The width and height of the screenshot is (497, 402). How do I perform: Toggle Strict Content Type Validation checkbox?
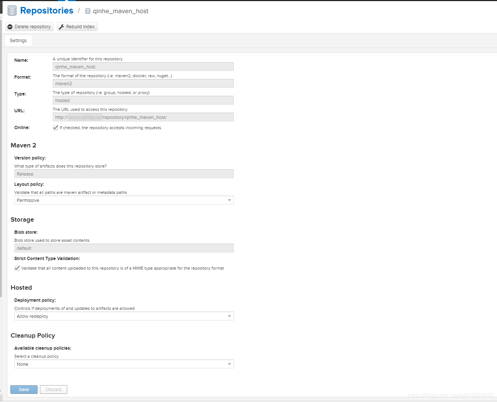coord(17,268)
